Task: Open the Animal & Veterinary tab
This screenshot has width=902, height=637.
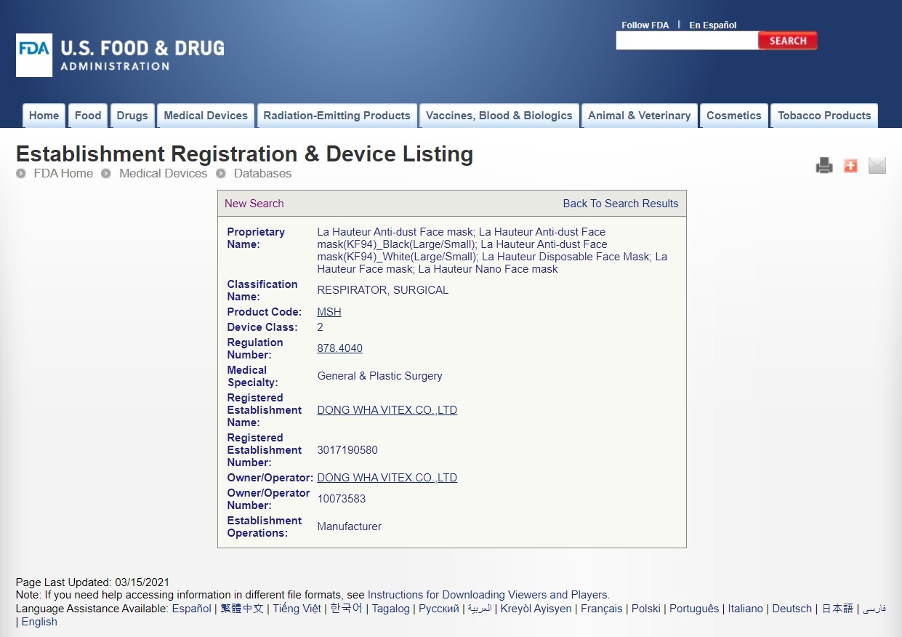Action: (639, 116)
